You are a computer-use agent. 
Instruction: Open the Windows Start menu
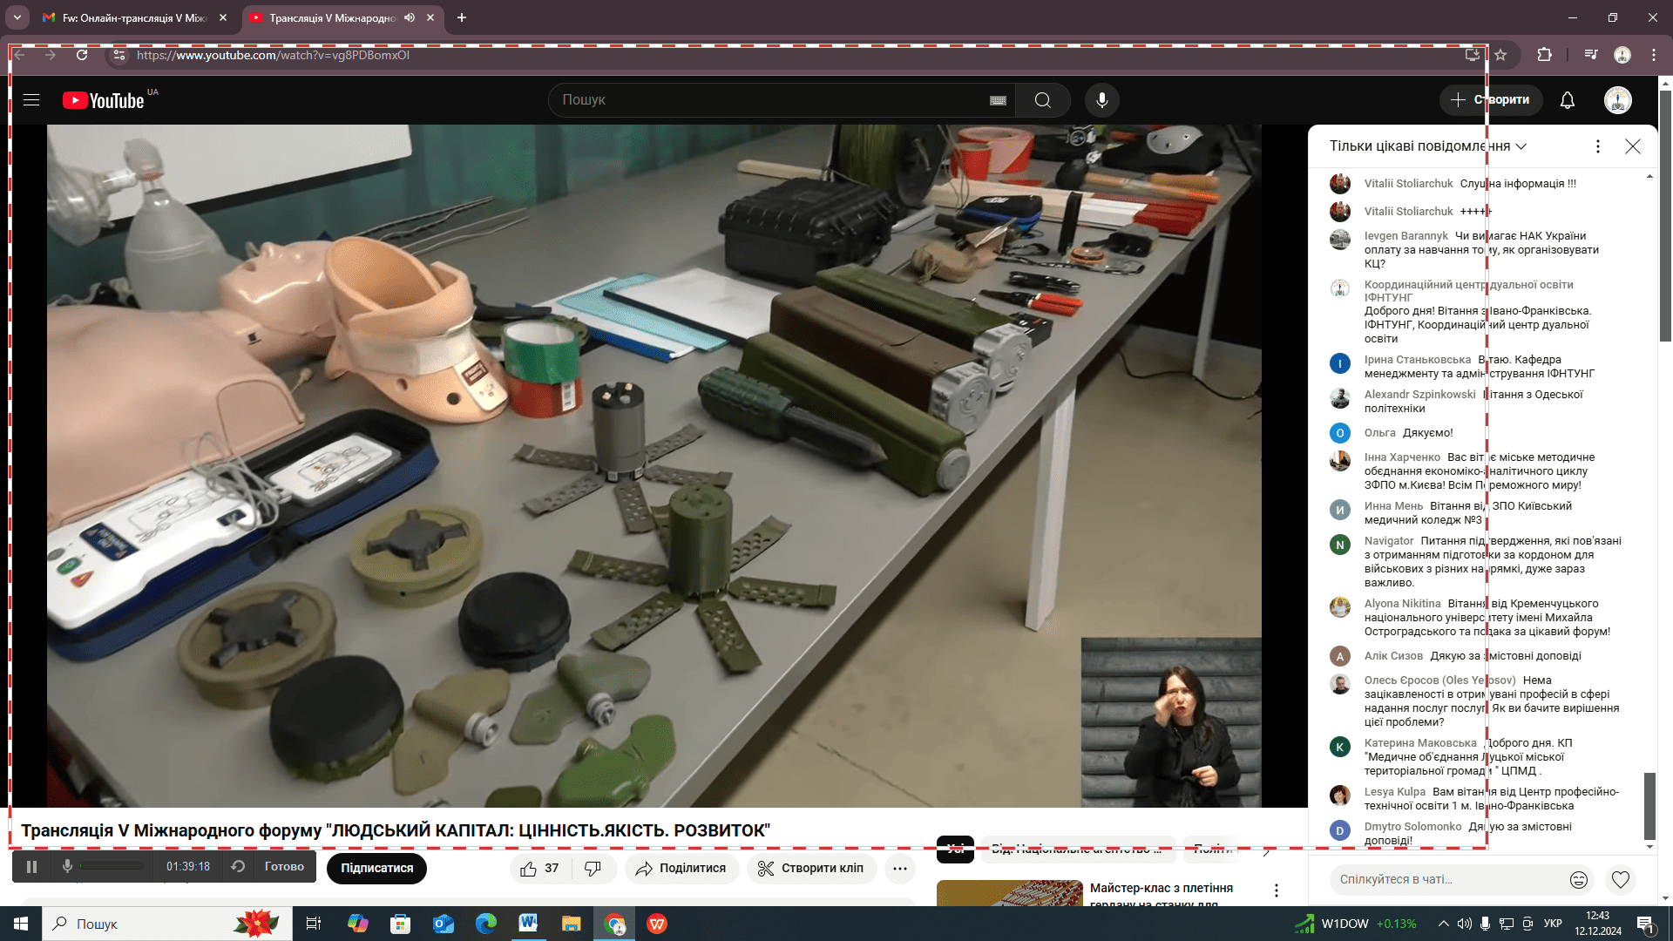(x=21, y=924)
